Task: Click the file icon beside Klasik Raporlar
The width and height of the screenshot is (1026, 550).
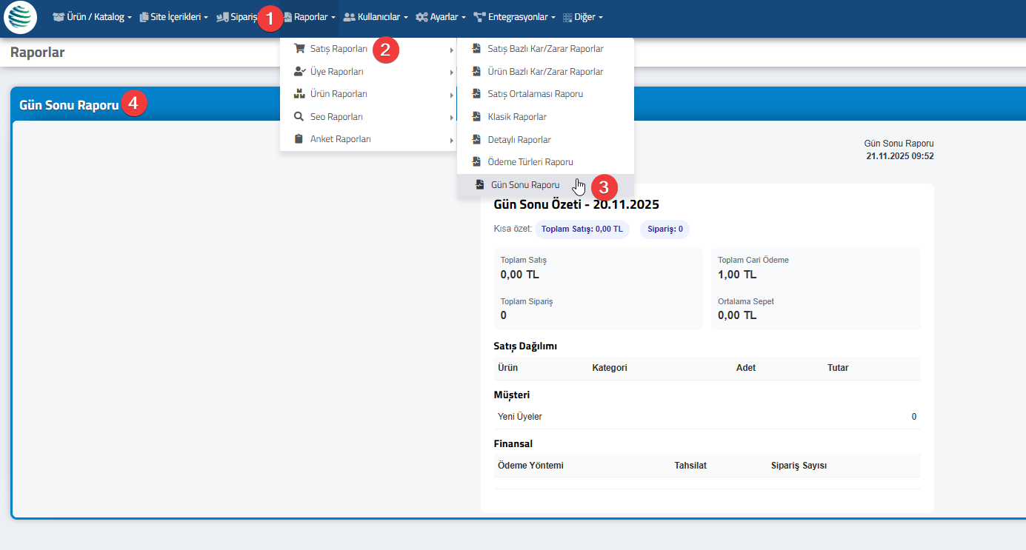Action: [x=476, y=117]
